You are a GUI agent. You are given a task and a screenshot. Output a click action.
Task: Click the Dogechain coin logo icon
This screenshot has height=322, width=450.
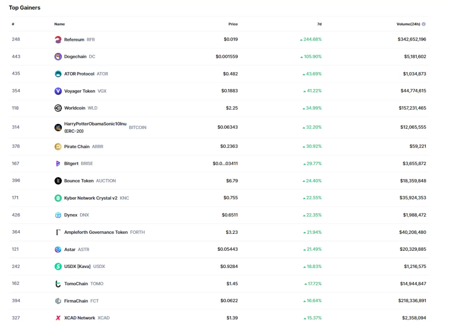58,57
